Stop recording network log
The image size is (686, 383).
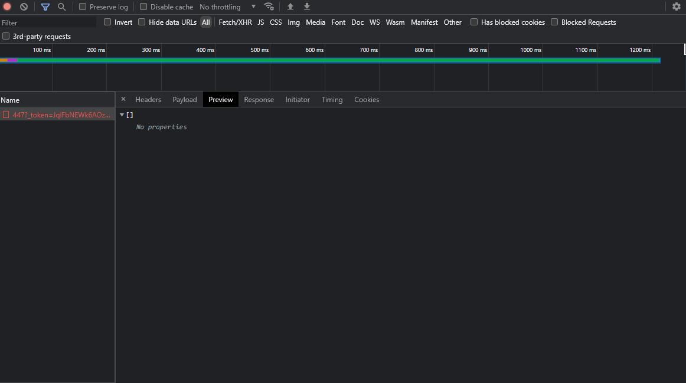click(x=7, y=6)
